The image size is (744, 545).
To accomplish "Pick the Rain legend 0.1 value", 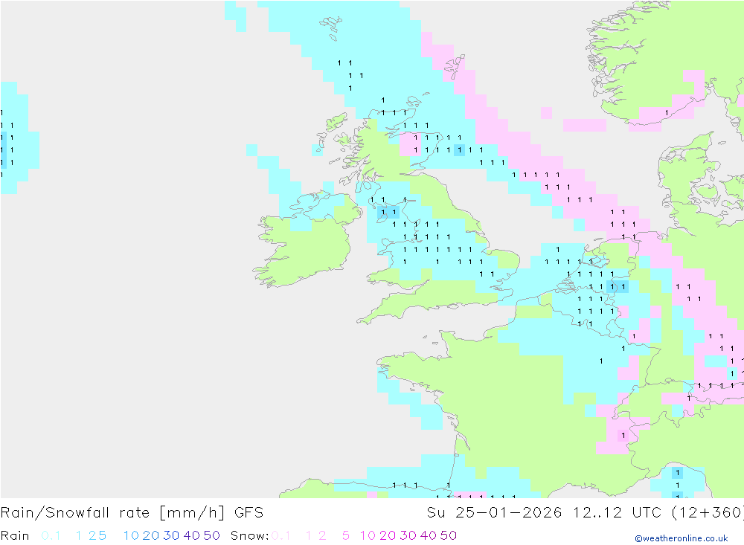I will (51, 535).
